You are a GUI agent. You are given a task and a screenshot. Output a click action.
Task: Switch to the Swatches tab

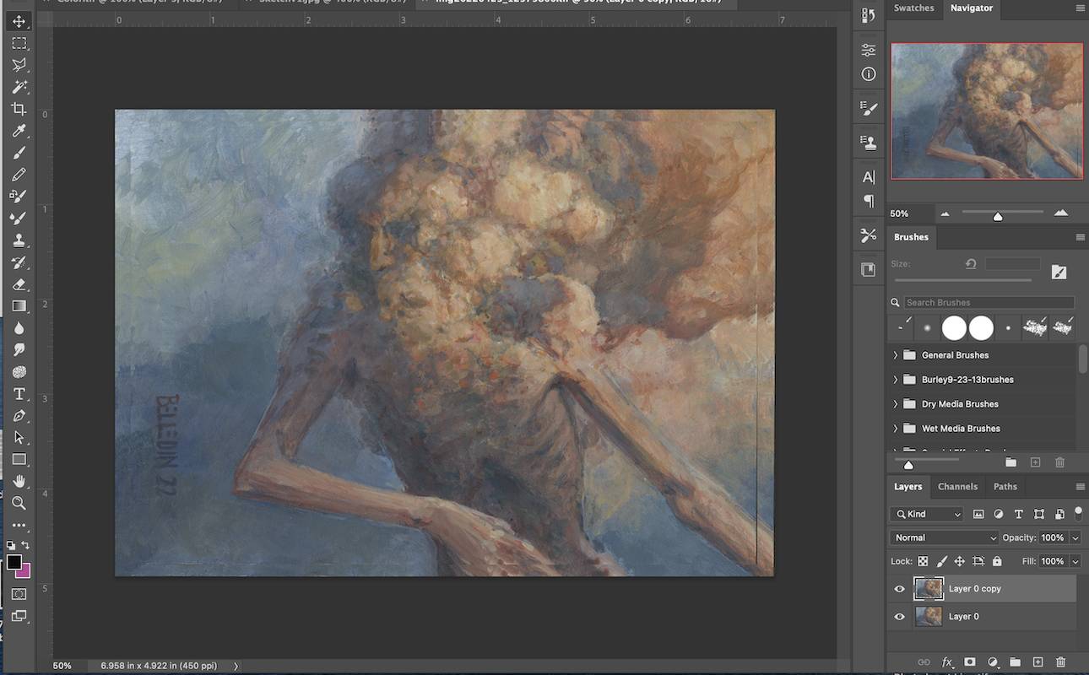tap(914, 8)
